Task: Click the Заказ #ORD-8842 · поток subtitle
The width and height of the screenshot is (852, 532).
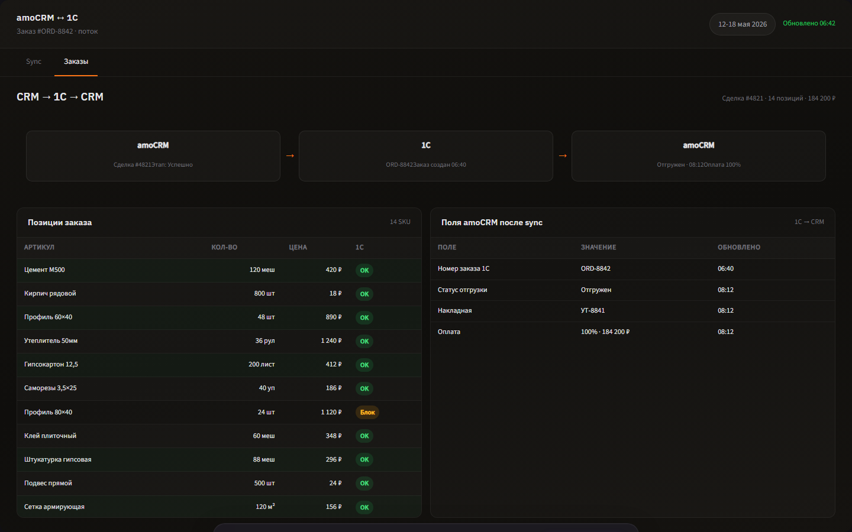Action: pos(57,31)
